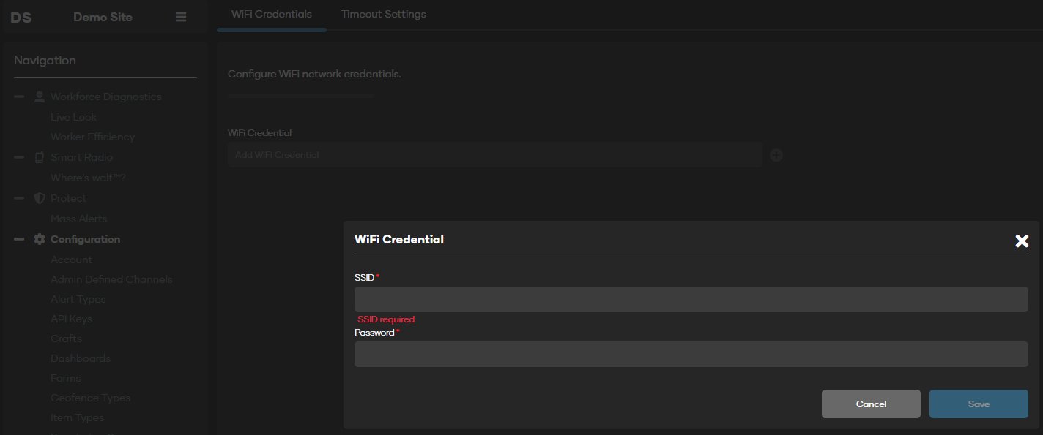
Task: Close the WiFi Credential dialog with the X
Action: point(1022,241)
